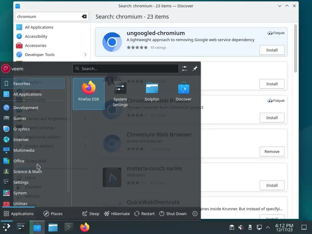Image resolution: width=312 pixels, height=234 pixels.
Task: Open the Graphics category in launcher
Action: (x=33, y=129)
